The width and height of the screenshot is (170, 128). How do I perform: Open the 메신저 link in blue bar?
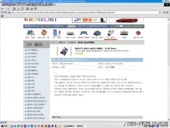[x=103, y=26]
